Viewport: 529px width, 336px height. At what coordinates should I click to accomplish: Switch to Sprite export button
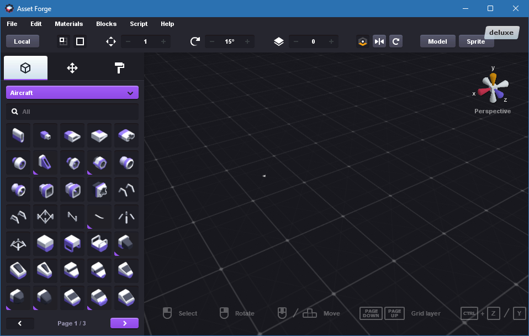click(475, 41)
